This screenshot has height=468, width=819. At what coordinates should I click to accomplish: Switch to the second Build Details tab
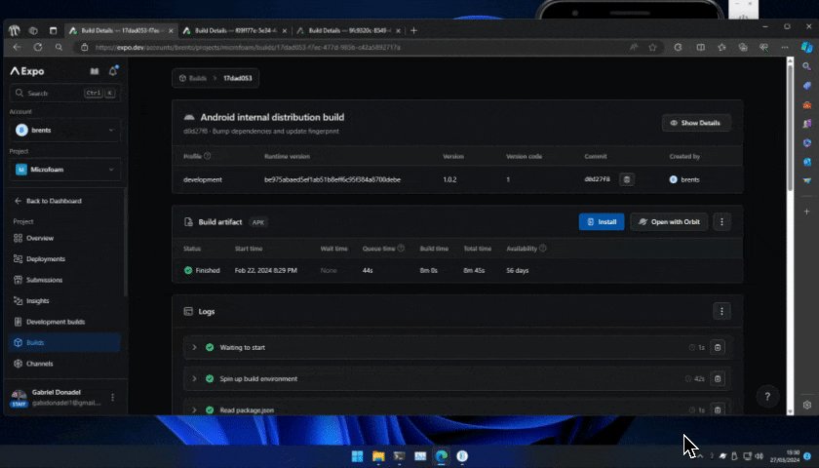coord(235,31)
